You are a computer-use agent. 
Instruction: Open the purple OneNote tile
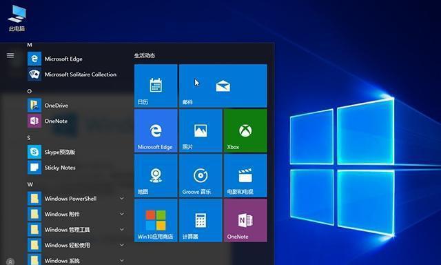[x=245, y=220]
